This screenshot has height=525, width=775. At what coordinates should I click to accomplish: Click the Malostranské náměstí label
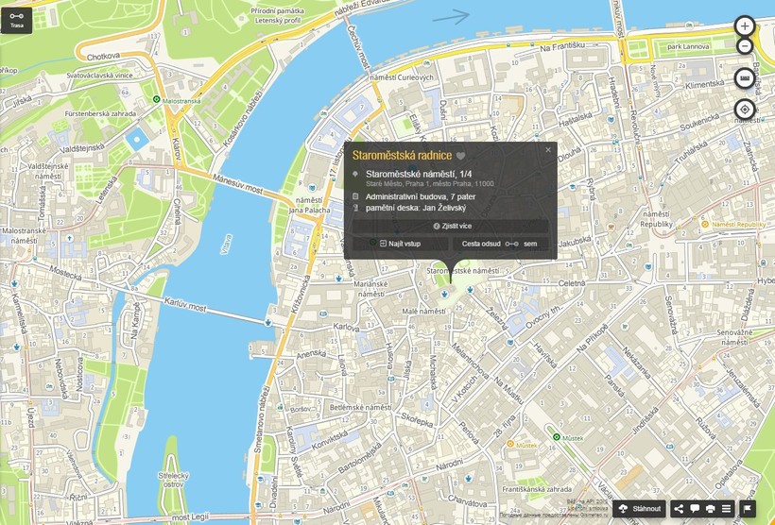point(24,235)
